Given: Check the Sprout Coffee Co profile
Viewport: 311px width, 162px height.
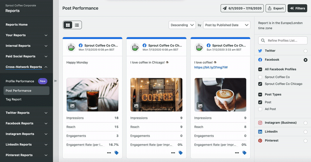Looking at the screenshot, I should [260, 77].
